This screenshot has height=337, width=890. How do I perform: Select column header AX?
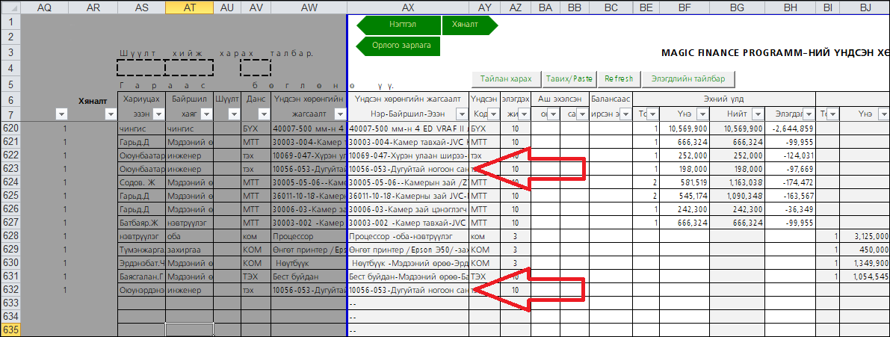pyautogui.click(x=408, y=7)
